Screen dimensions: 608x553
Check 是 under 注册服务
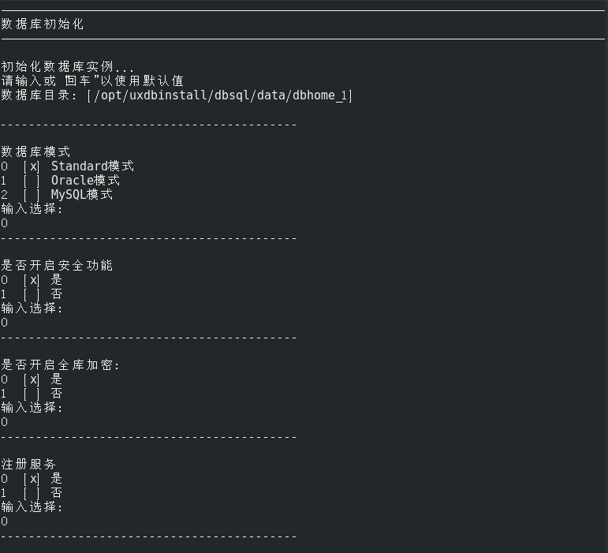pyautogui.click(x=32, y=479)
